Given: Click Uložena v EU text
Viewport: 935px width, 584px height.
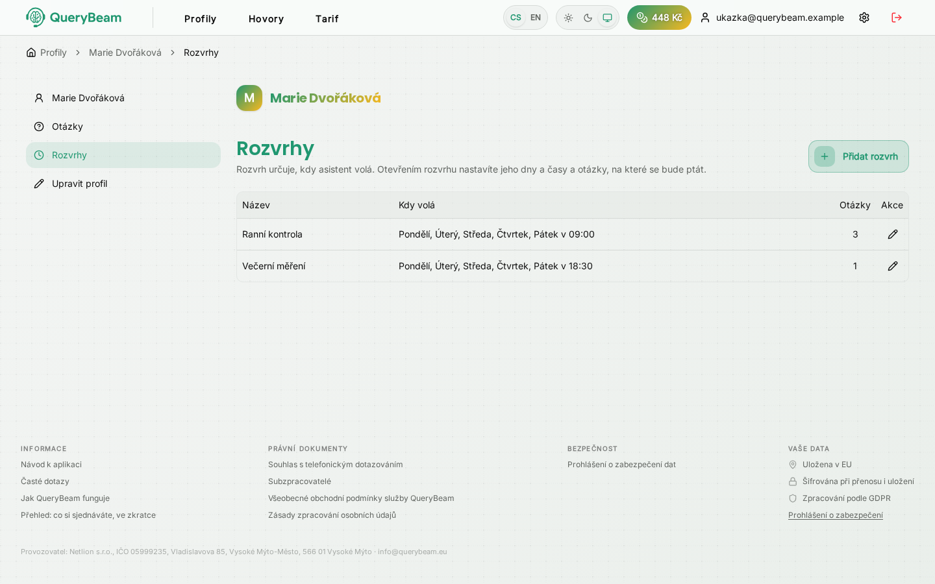Looking at the screenshot, I should 827,465.
